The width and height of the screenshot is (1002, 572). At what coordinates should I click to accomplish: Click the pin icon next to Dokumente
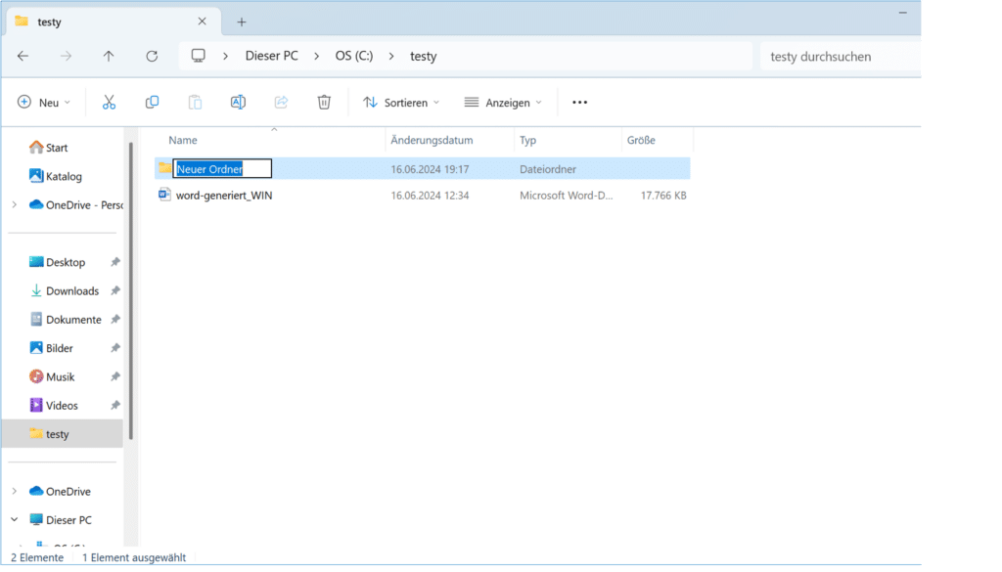tap(115, 319)
